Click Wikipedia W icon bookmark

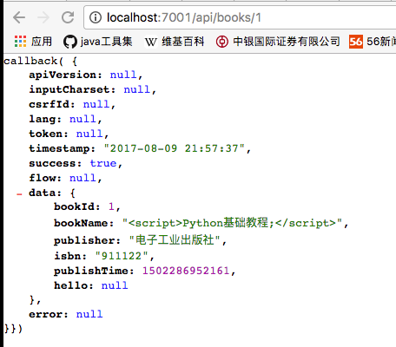pos(151,42)
